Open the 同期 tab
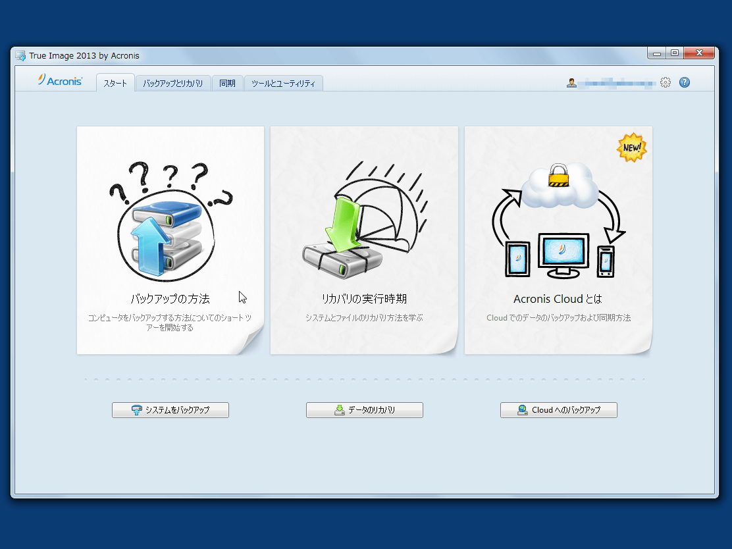The height and width of the screenshot is (549, 732). click(227, 83)
